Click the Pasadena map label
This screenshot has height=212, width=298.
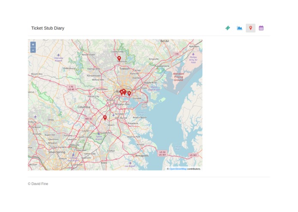[x=133, y=123]
